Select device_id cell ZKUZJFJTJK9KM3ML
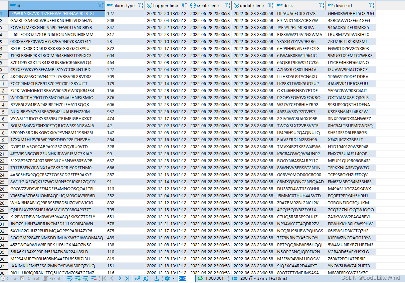 tap(351, 42)
